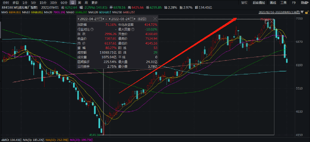Open the 更多 periods menu
The height and width of the screenshot is (142, 310).
pyautogui.click(x=95, y=3)
